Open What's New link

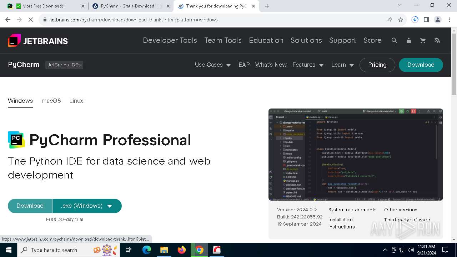click(x=271, y=65)
